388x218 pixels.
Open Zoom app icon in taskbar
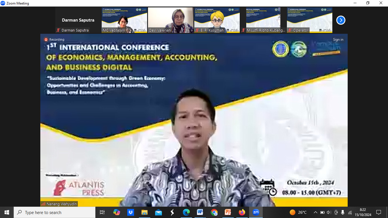pyautogui.click(x=256, y=212)
